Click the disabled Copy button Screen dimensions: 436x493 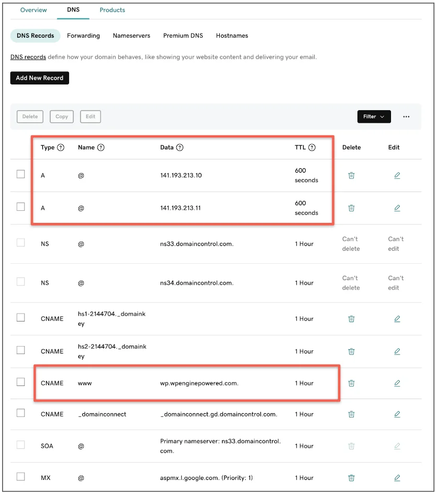pyautogui.click(x=61, y=116)
